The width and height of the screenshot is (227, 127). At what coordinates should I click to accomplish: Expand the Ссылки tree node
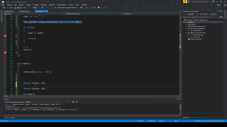[x=186, y=24]
